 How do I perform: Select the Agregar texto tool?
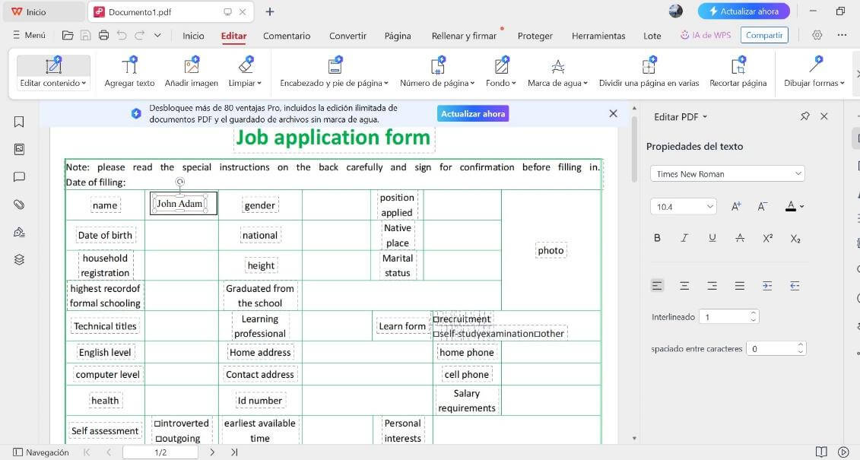(x=129, y=70)
